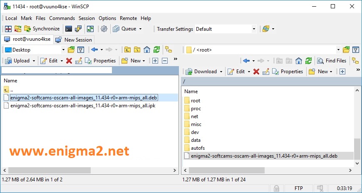Click the Queue toolbar button
Screen dimensions: 362x193
coord(124,29)
